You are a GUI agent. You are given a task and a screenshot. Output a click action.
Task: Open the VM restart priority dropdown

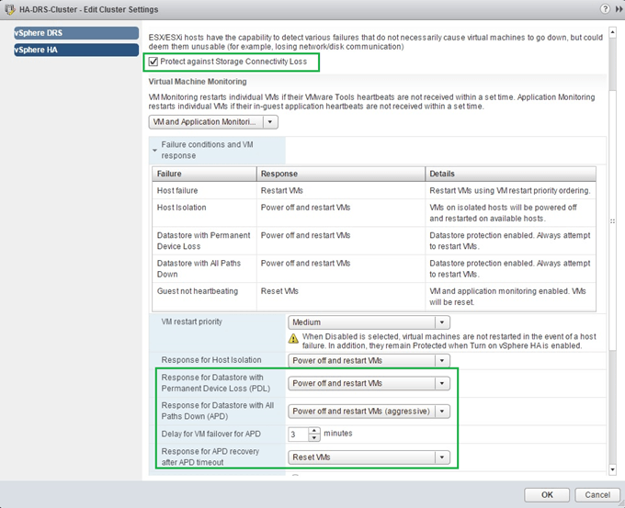[369, 322]
